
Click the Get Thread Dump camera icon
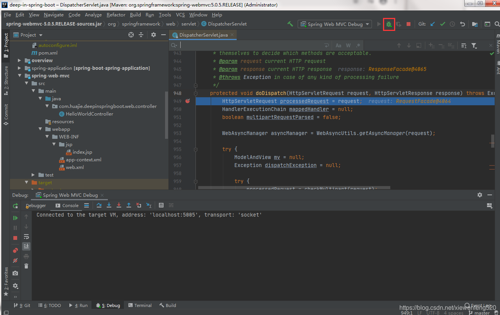15,273
